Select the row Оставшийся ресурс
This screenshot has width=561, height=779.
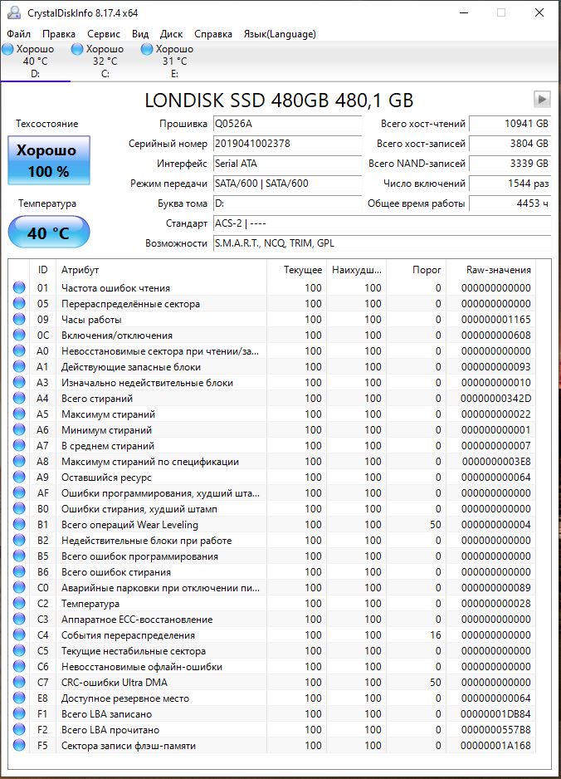[x=272, y=477]
